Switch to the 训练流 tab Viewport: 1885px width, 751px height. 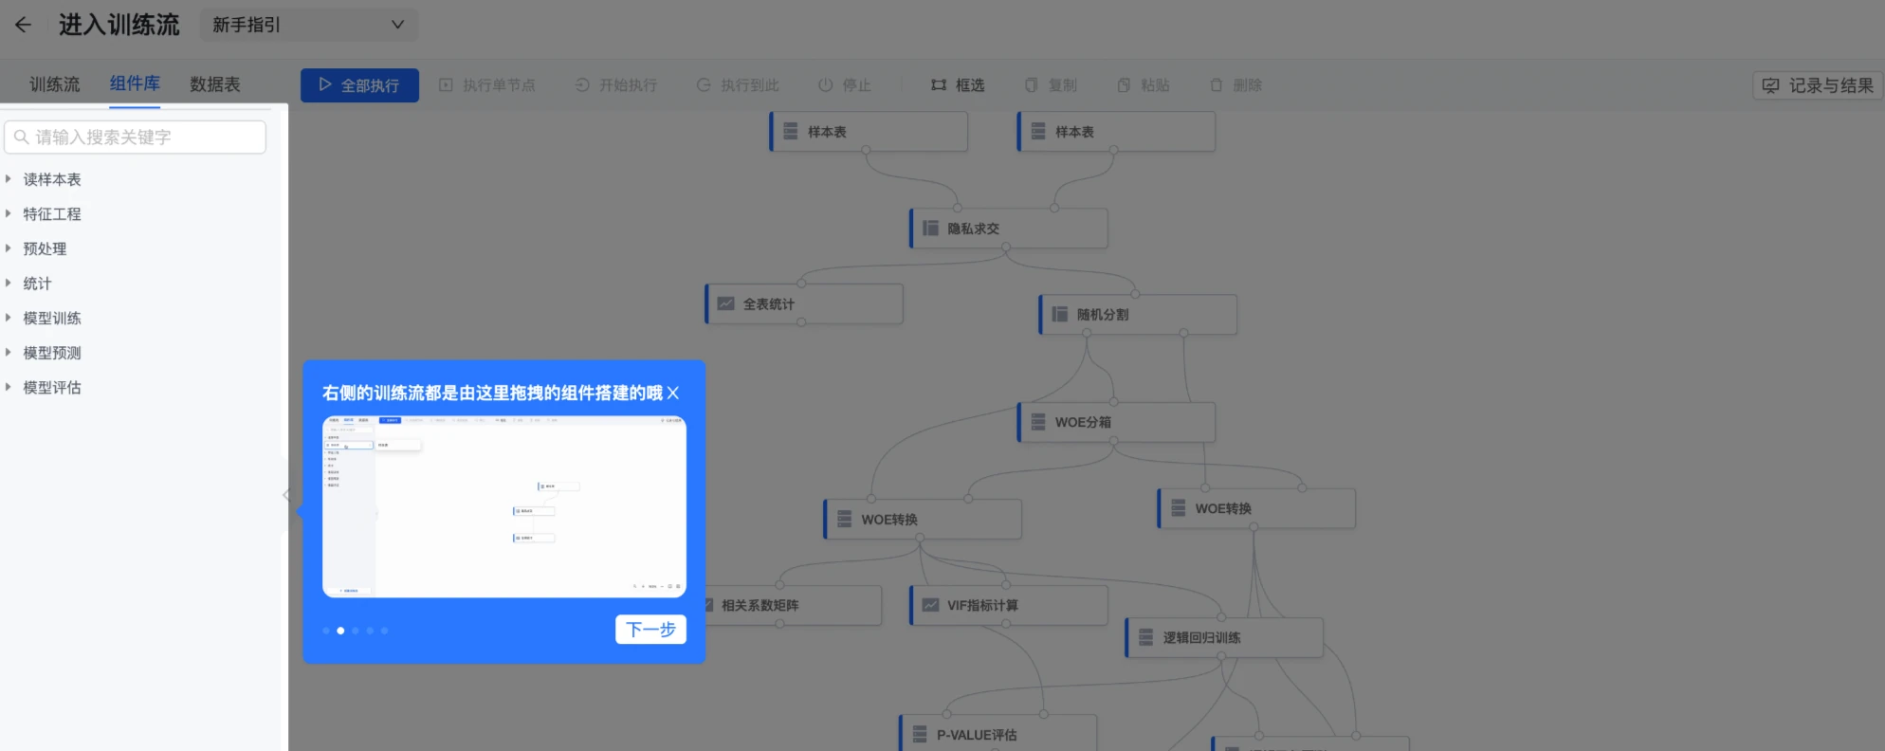click(x=55, y=84)
